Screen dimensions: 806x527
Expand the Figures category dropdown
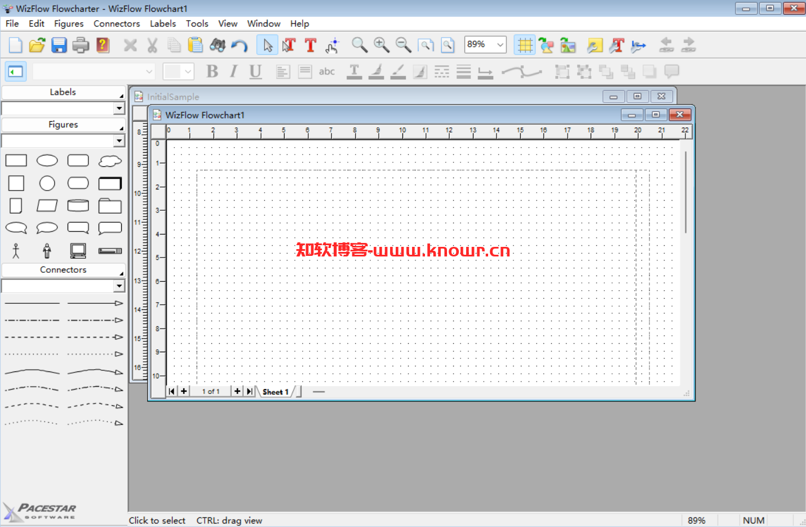tap(119, 141)
